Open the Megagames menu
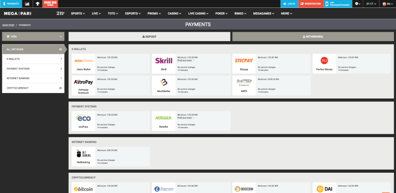This screenshot has width=396, height=193. [264, 14]
